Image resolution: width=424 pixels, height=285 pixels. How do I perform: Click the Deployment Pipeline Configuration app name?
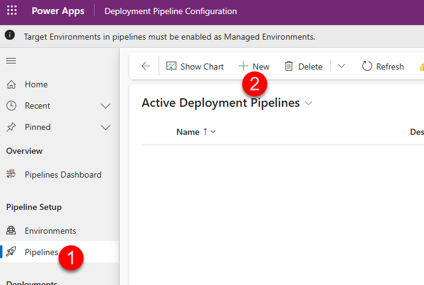171,11
